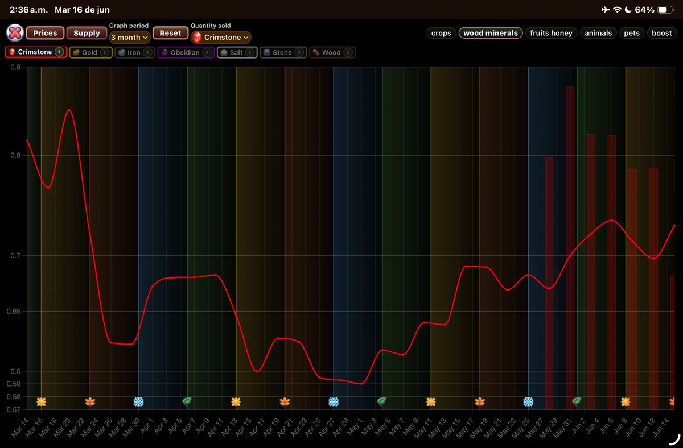Click the summer sun icon at May 11
This screenshot has width=683, height=448.
click(431, 402)
